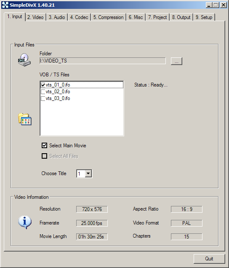Open the 4. Codec tab
The image size is (229, 268).
79,17
